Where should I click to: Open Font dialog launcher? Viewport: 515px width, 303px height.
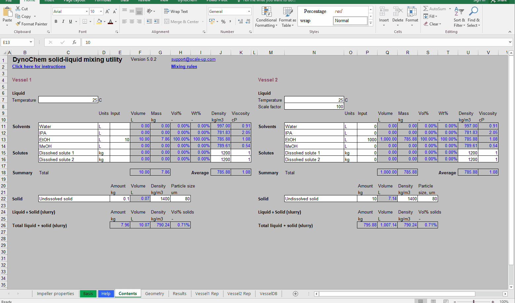click(x=117, y=32)
